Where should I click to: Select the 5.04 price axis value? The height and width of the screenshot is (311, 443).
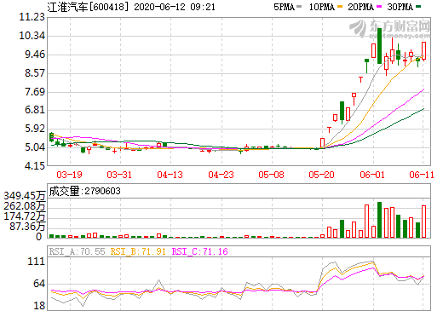tap(35, 147)
